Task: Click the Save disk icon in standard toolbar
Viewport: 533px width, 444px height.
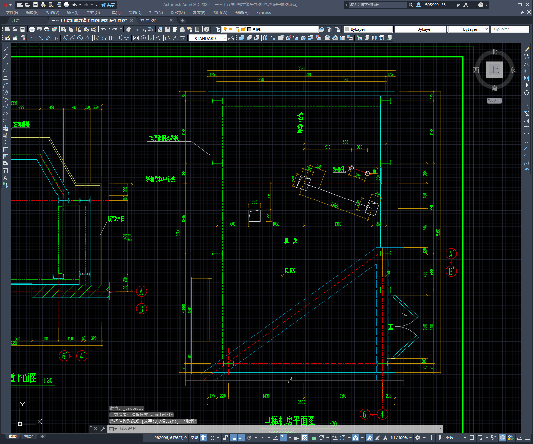Action: 23,29
